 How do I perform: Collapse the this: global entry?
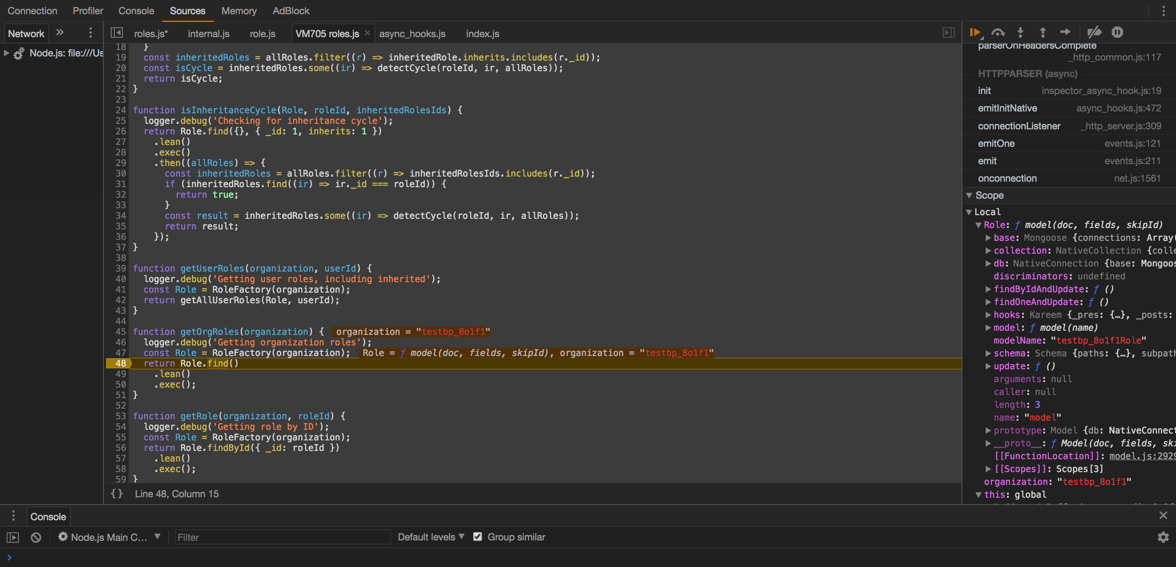(x=978, y=495)
